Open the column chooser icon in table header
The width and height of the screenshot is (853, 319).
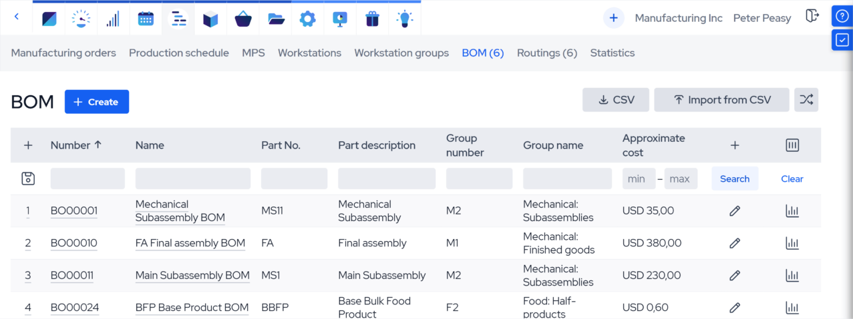click(x=792, y=145)
